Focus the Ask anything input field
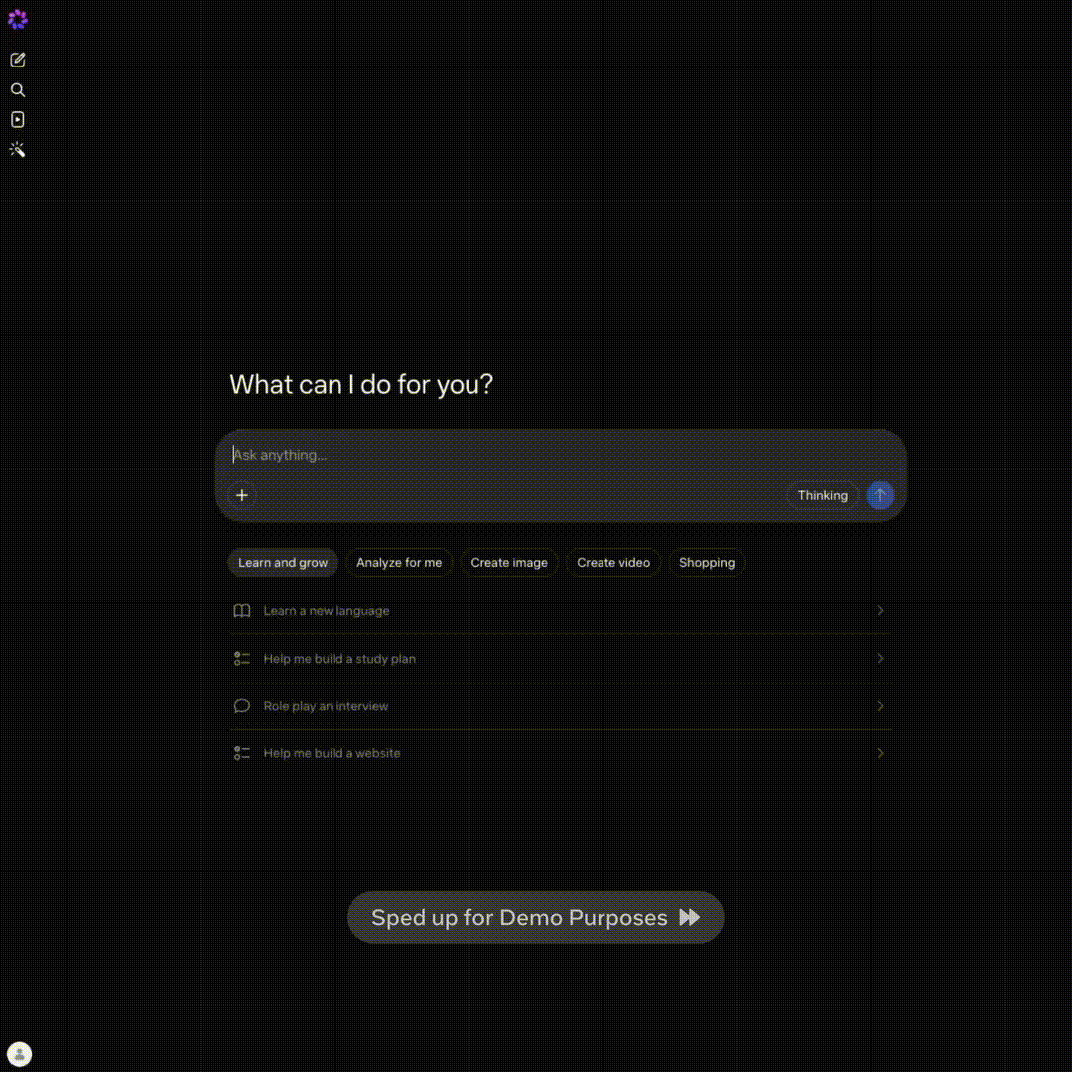 point(556,455)
